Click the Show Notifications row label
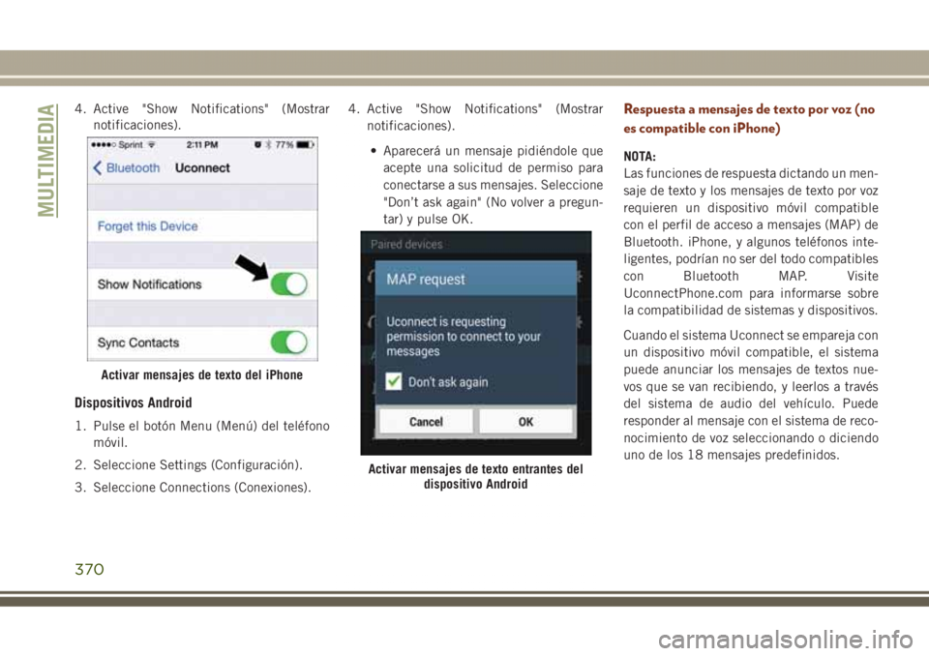 pyautogui.click(x=149, y=284)
